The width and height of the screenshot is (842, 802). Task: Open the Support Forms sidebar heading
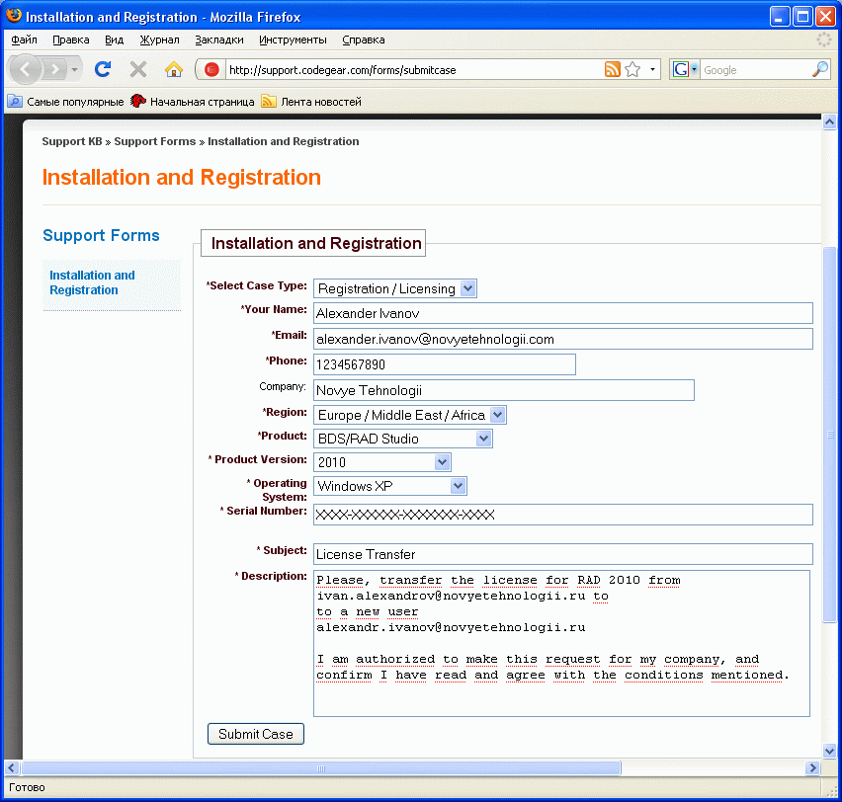[101, 235]
